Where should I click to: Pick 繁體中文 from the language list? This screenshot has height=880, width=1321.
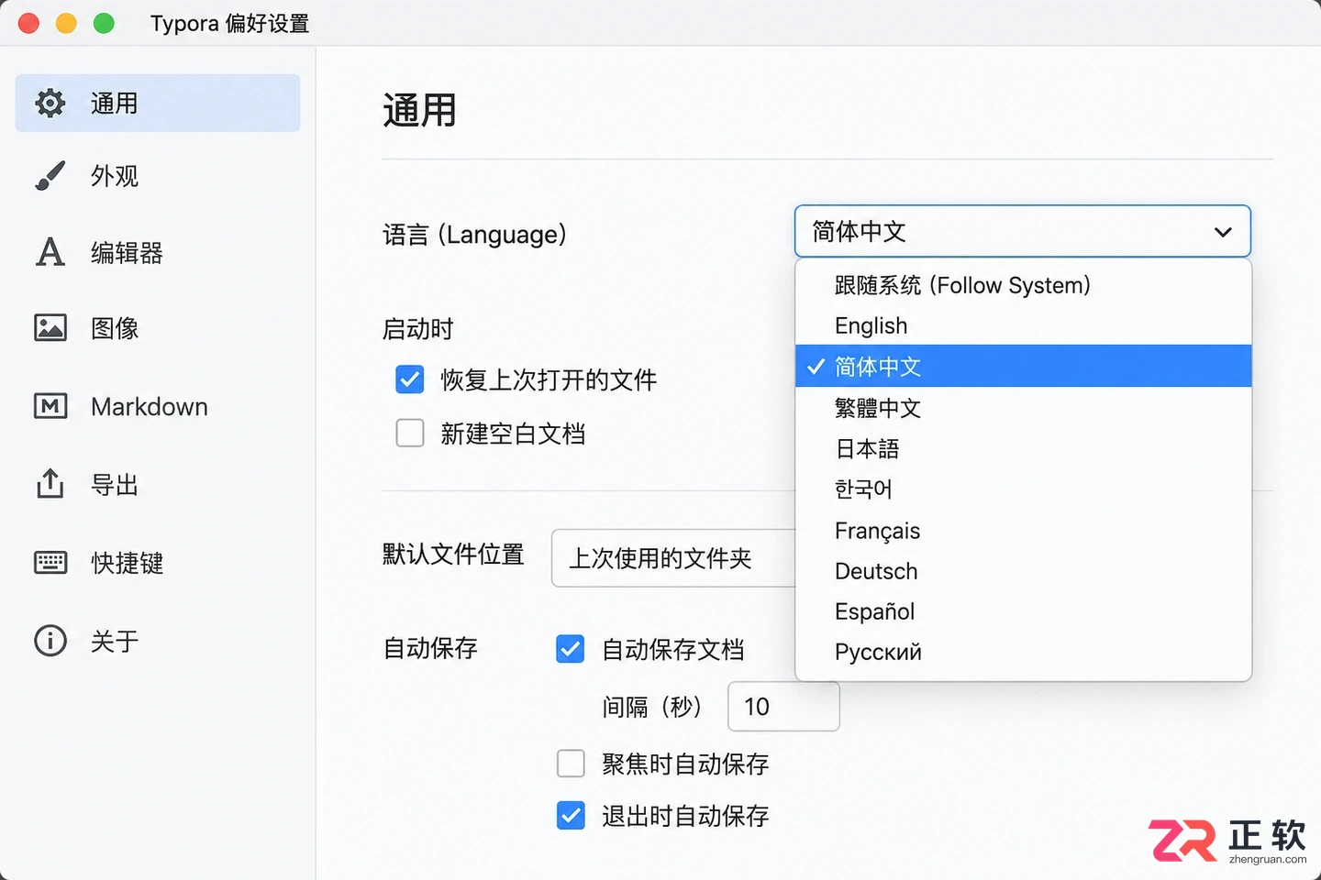(1024, 408)
